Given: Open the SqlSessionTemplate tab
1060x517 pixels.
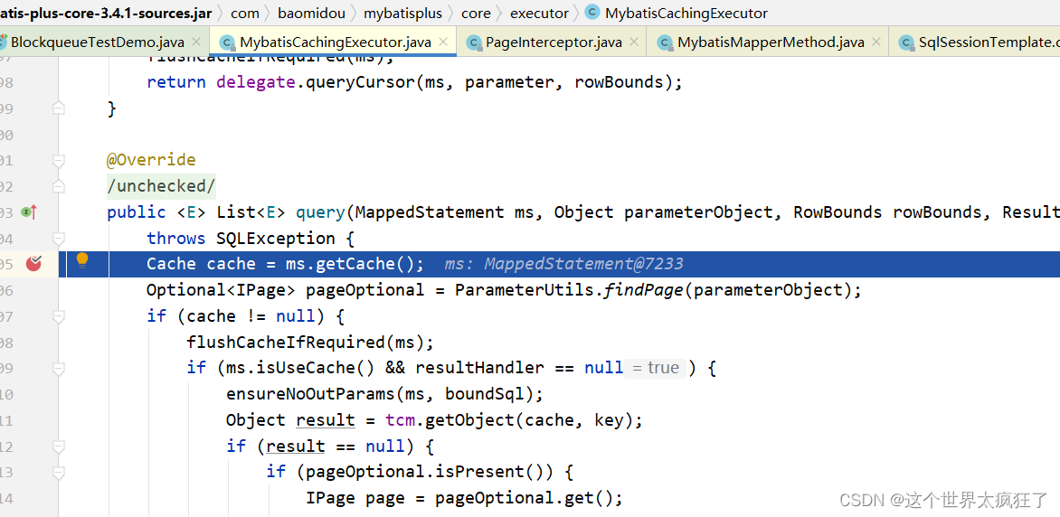Looking at the screenshot, I should point(974,42).
